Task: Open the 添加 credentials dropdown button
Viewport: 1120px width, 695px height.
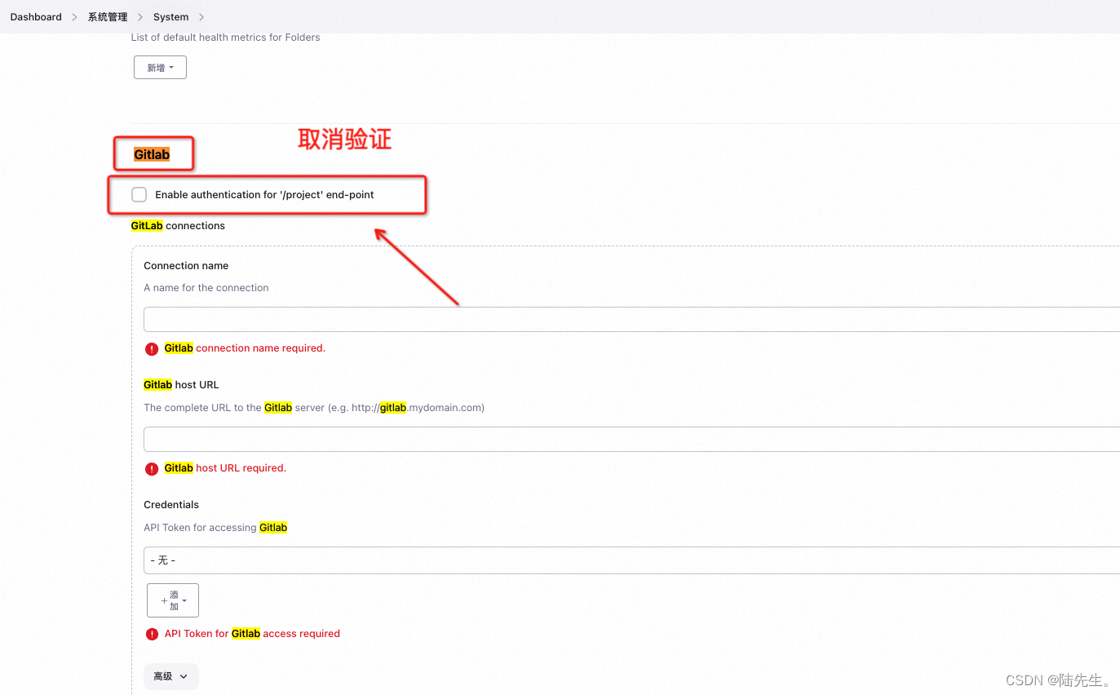Action: pyautogui.click(x=173, y=600)
